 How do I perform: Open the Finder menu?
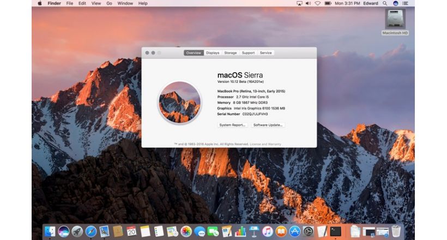click(x=54, y=3)
